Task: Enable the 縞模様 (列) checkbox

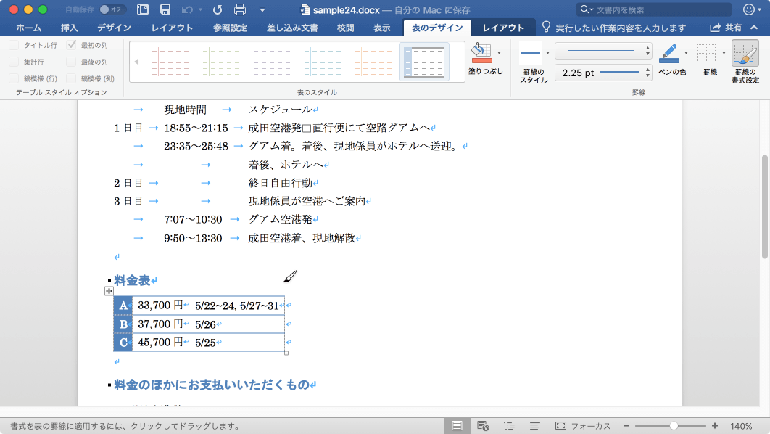Action: [x=71, y=78]
